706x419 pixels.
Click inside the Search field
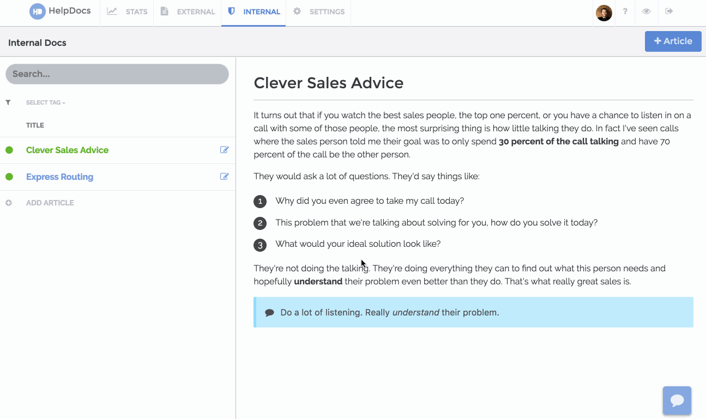(117, 74)
